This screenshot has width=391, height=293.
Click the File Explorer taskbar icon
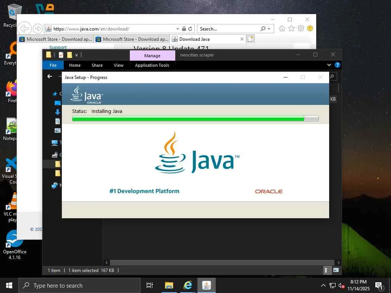coord(169,285)
